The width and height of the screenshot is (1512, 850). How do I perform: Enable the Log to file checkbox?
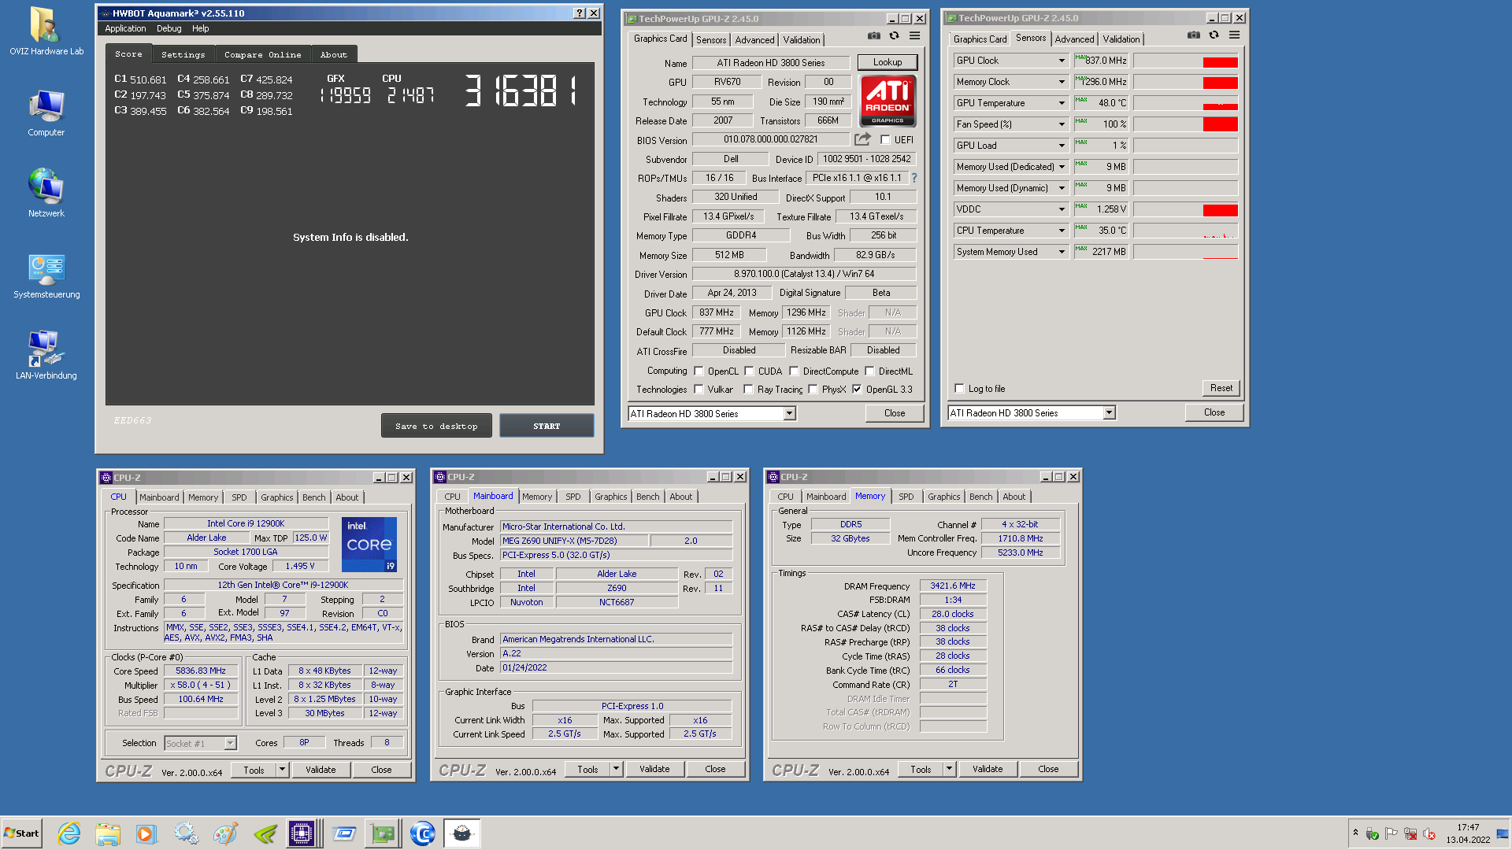(959, 389)
